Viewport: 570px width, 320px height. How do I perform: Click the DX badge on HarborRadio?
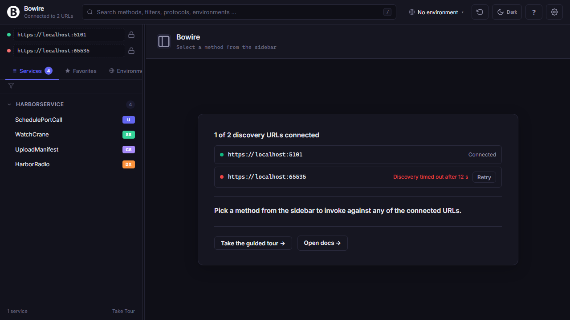[129, 164]
